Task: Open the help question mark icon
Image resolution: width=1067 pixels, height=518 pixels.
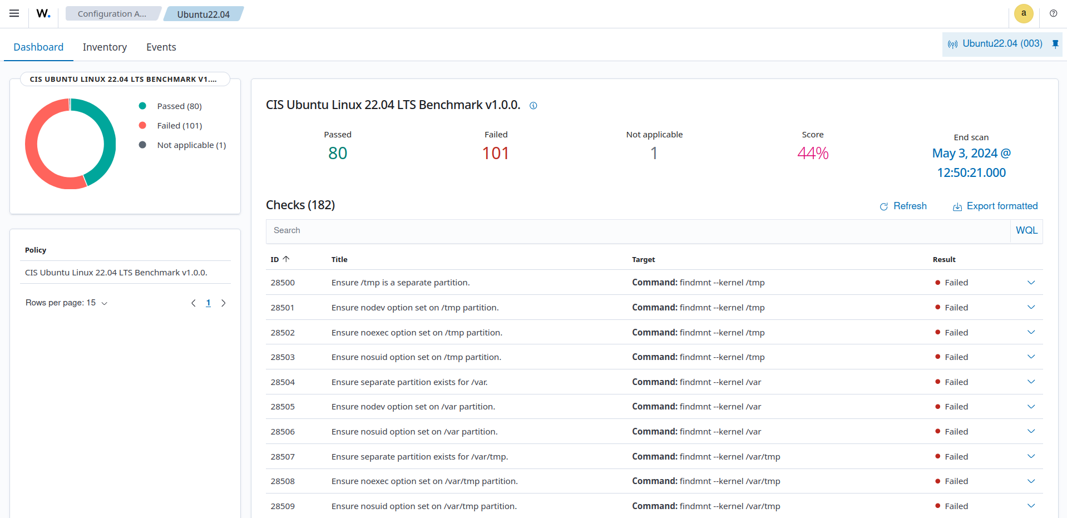Action: click(x=1053, y=13)
